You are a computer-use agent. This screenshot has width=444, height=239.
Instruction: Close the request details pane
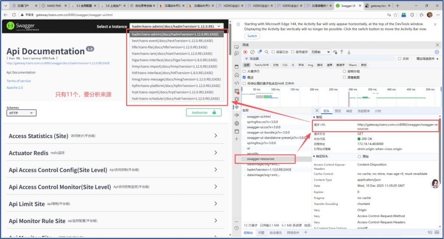click(317, 111)
